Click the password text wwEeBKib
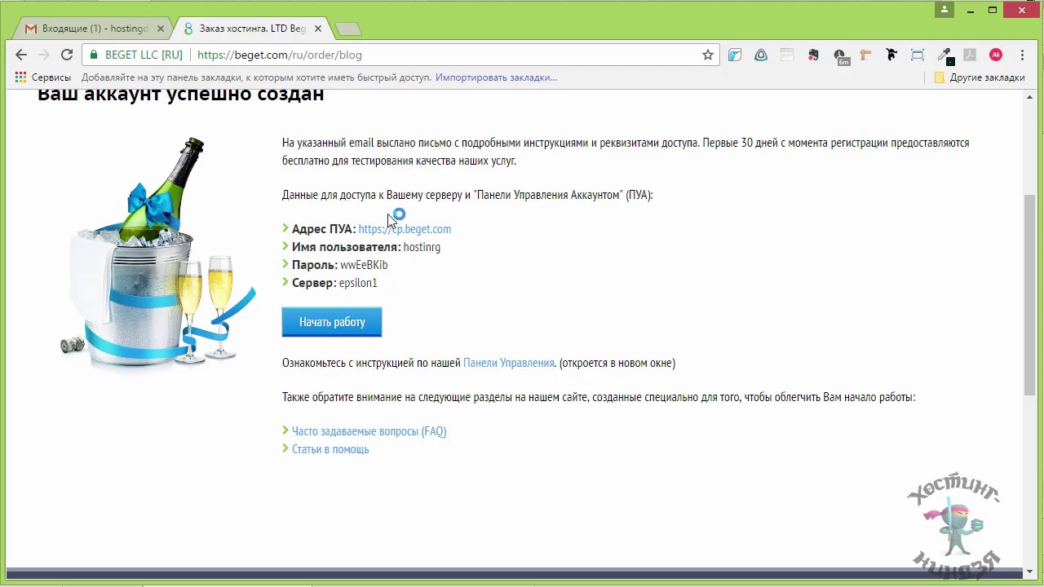This screenshot has width=1044, height=587. tap(364, 265)
